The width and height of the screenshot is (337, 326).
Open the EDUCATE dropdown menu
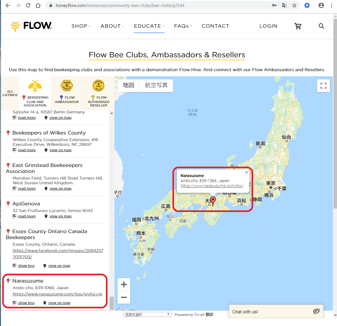tap(149, 26)
